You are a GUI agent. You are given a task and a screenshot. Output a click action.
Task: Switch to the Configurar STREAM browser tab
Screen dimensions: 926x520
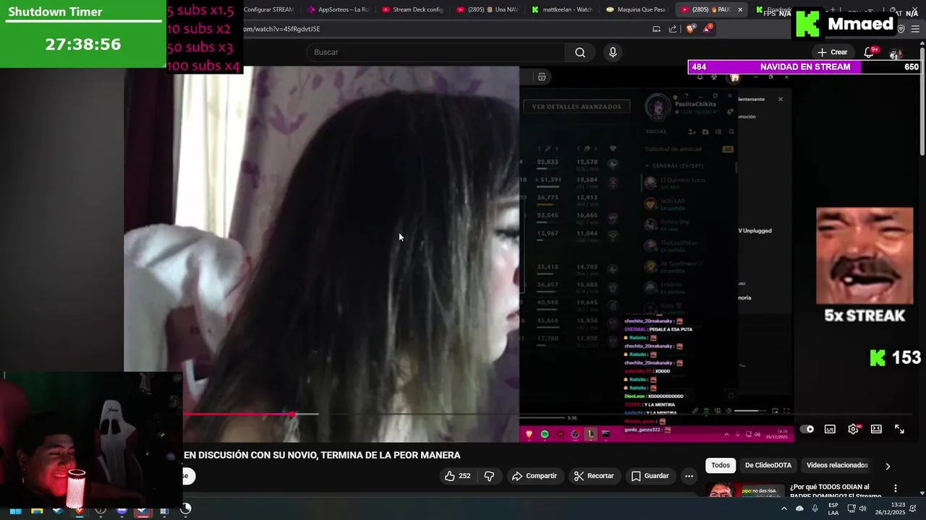click(x=268, y=9)
